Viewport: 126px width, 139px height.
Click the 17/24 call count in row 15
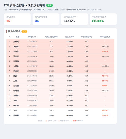tap(52, 110)
